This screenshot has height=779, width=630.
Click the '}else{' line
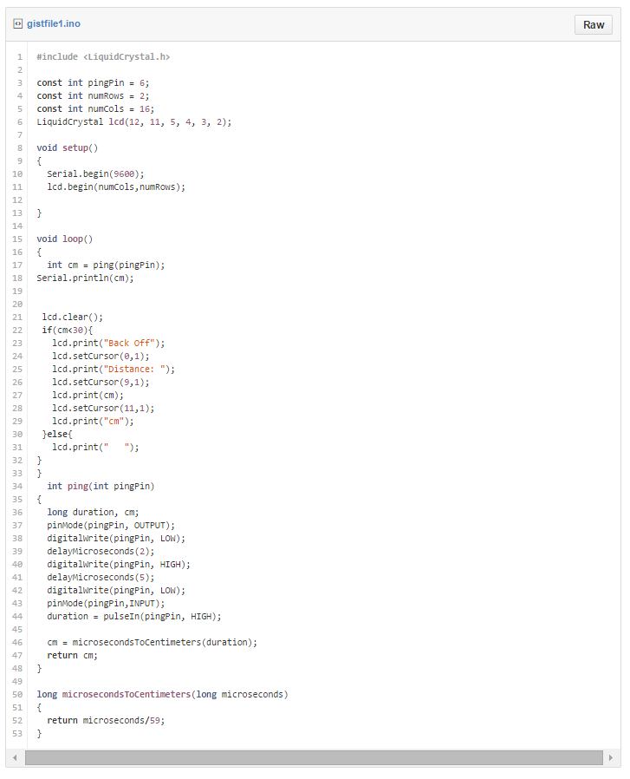coord(57,435)
